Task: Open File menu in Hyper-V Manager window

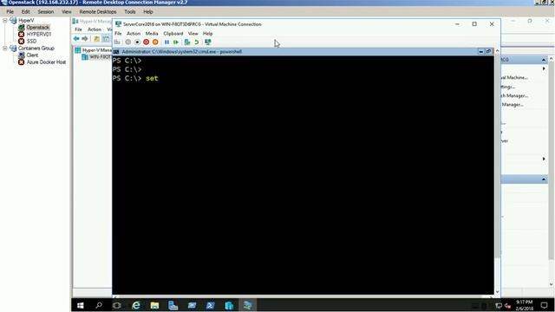Action: 78,29
